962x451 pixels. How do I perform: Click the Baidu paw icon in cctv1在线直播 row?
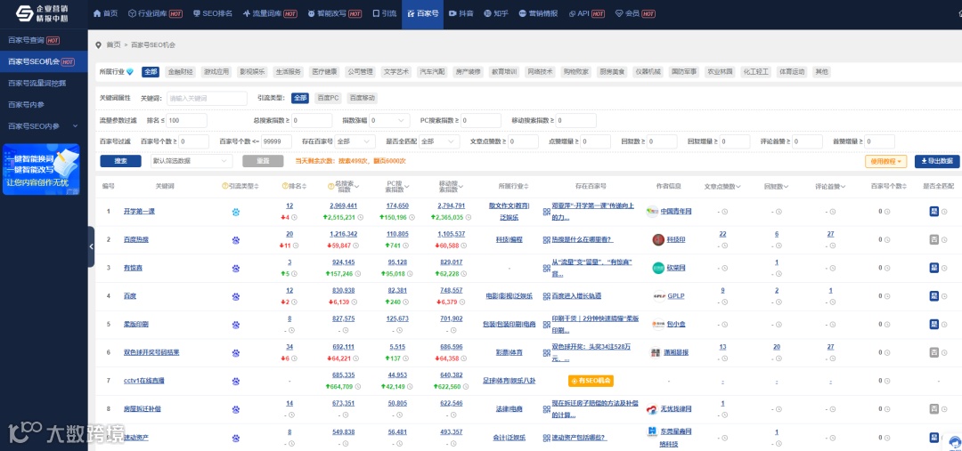[235, 381]
